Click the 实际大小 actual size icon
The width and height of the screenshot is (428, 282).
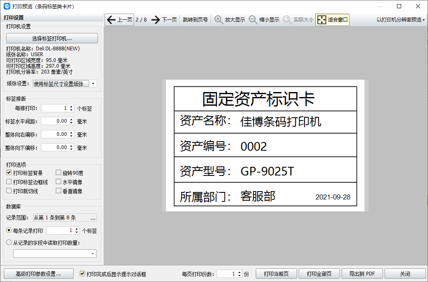pos(298,20)
